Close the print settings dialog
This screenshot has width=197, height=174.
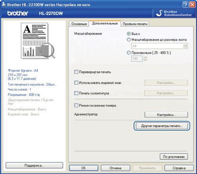tap(192, 5)
